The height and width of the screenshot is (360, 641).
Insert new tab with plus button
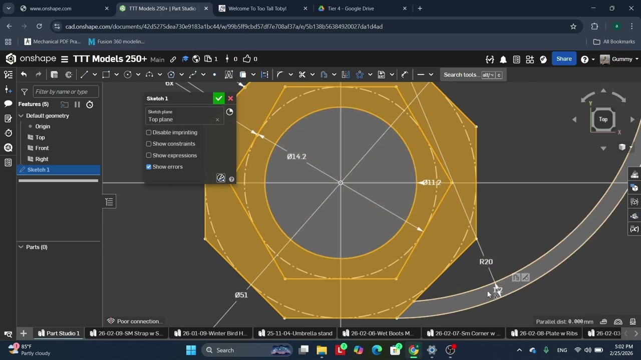pos(24,333)
